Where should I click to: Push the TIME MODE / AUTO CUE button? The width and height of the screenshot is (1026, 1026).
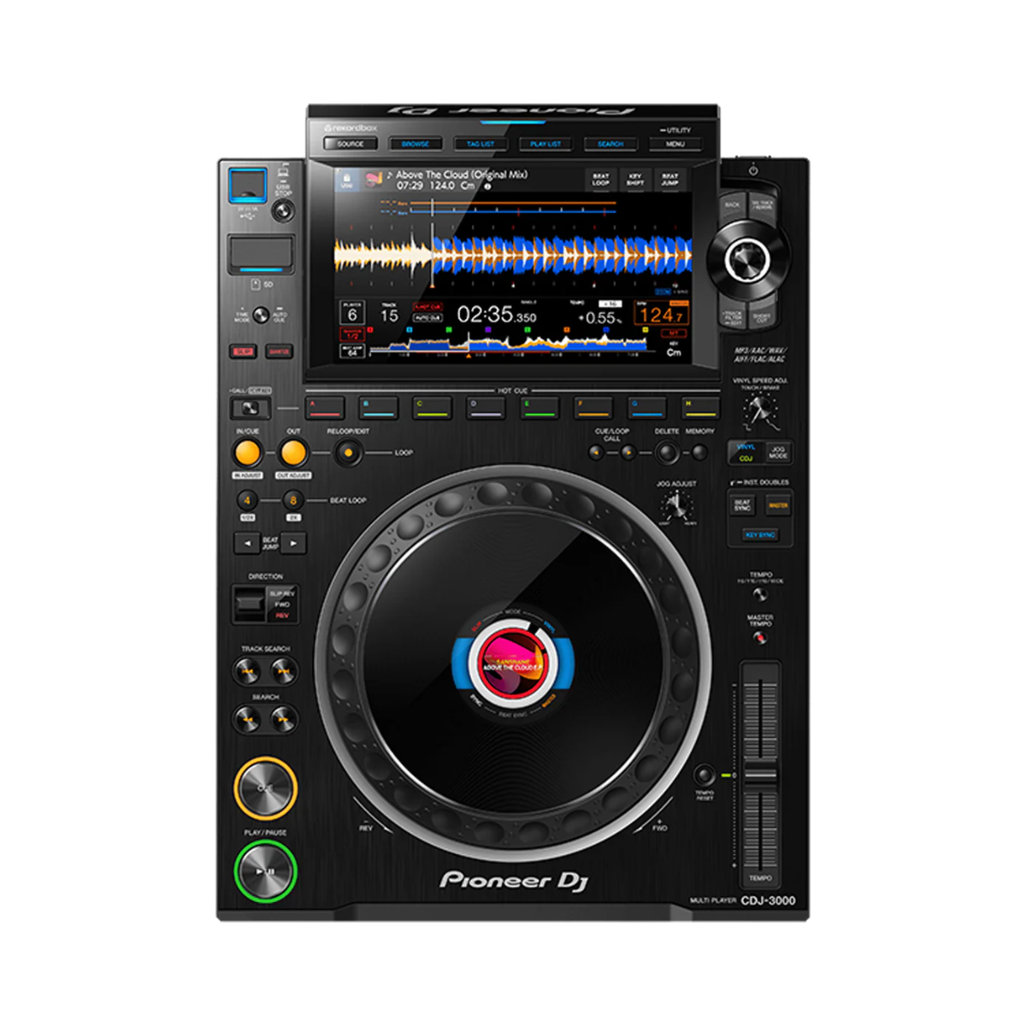tap(261, 315)
